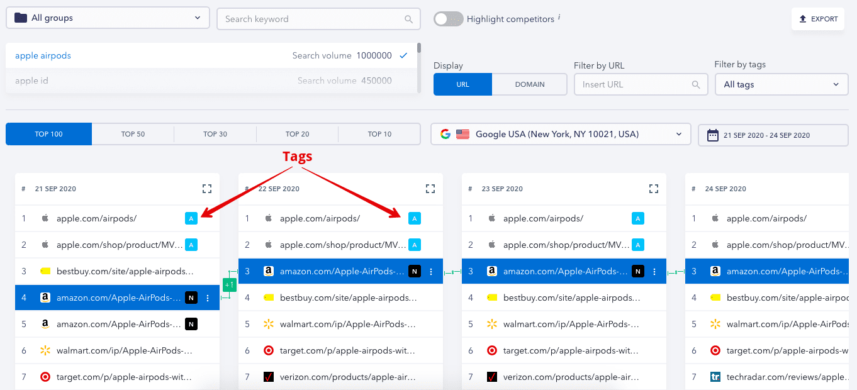Open the three-dot menu on 22 Sep amazon row

click(431, 272)
